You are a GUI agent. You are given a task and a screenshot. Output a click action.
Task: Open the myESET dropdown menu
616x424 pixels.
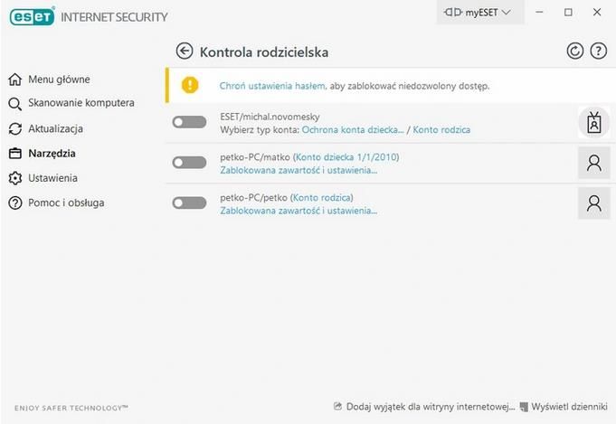(x=480, y=13)
